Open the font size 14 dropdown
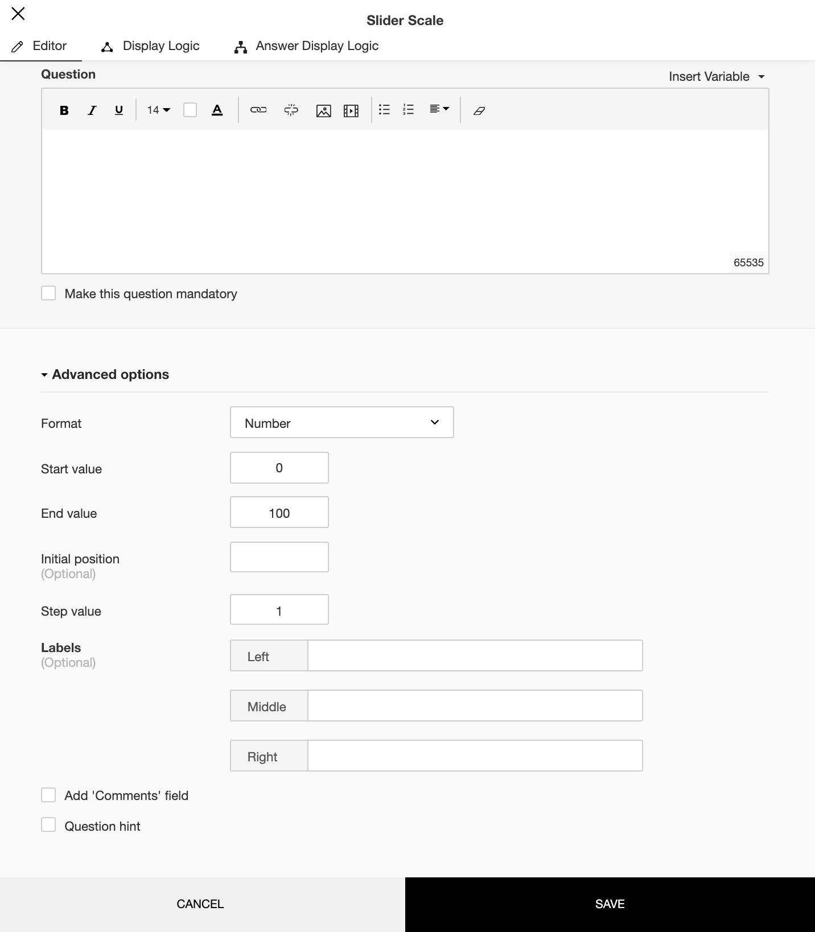This screenshot has width=815, height=932. [x=159, y=110]
